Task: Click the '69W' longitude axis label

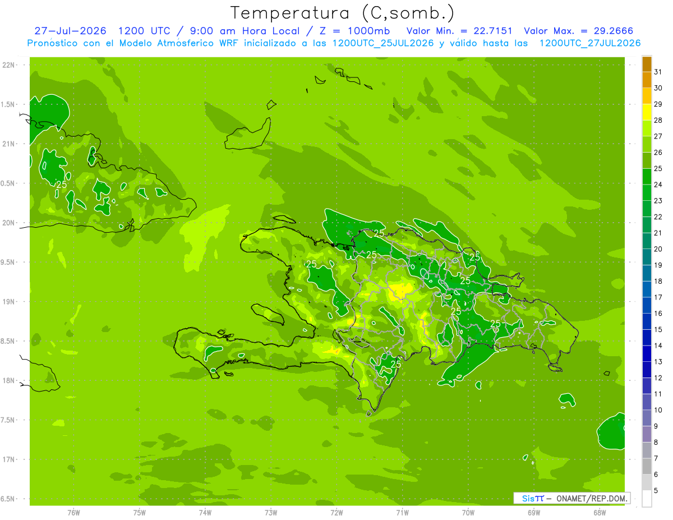Action: point(534,513)
